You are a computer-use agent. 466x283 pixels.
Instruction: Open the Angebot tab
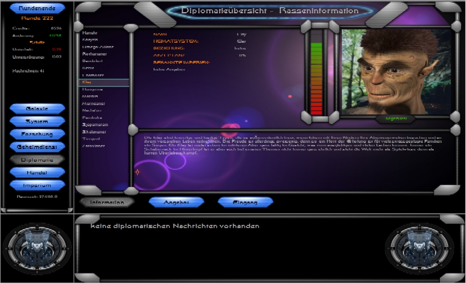pos(176,203)
